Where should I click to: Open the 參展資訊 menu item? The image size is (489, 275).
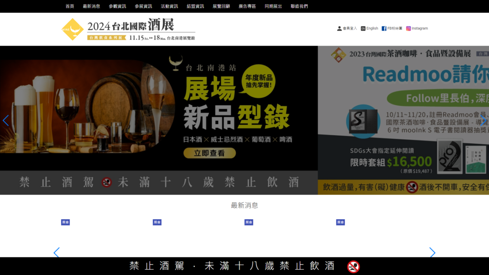pos(143,6)
